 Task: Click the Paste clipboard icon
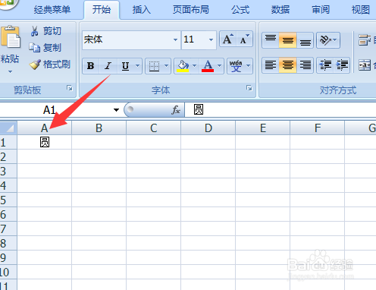point(10,36)
